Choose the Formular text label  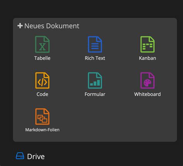(95, 94)
